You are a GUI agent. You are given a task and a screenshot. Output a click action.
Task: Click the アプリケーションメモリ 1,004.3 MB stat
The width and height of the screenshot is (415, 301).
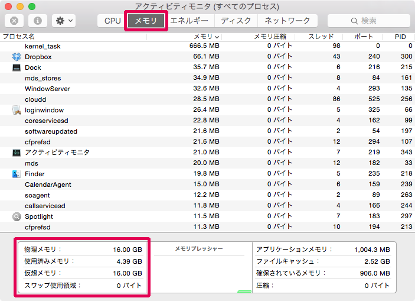323,250
